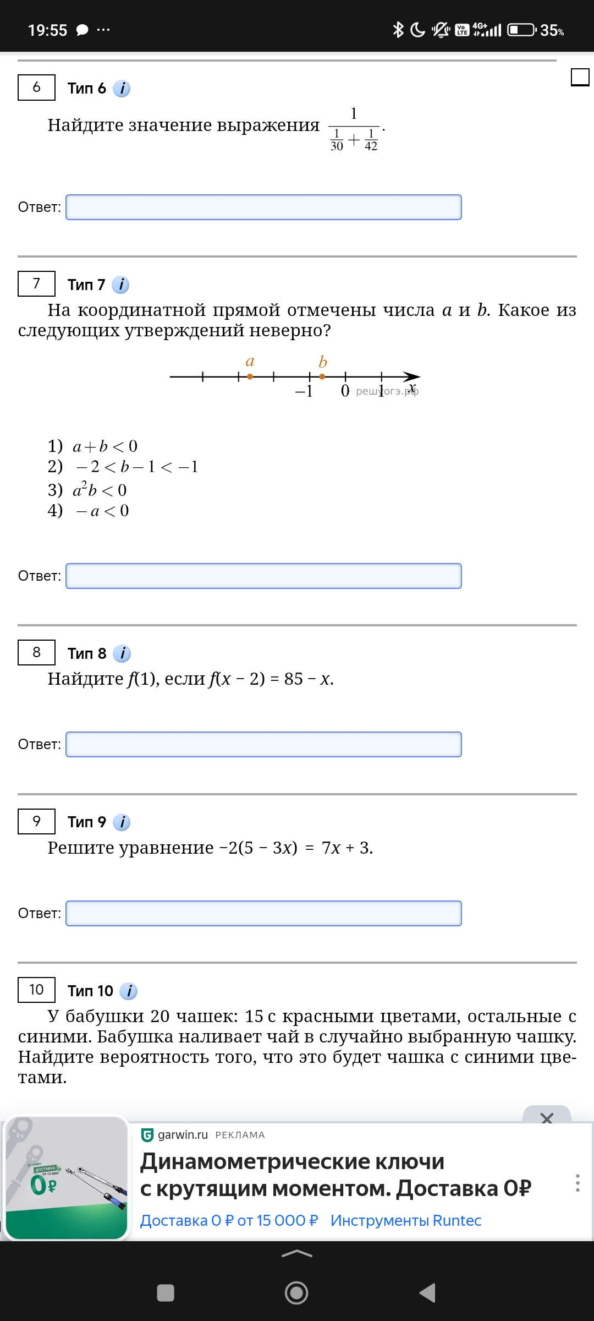Viewport: 594px width, 1321px height.
Task: Open the info icon next to Тип 8
Action: coord(122,653)
